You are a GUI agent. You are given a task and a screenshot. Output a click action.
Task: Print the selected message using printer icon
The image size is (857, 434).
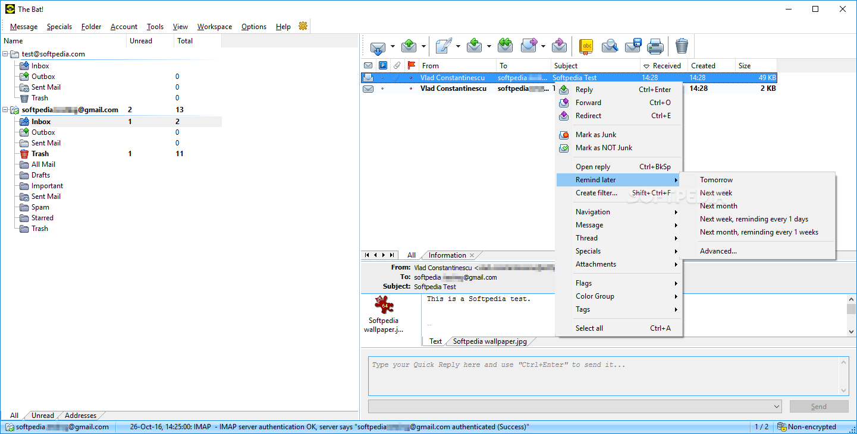(x=654, y=46)
